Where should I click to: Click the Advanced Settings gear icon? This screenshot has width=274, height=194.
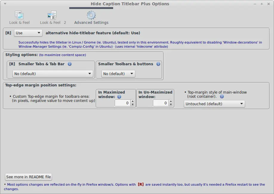pyautogui.click(x=91, y=15)
